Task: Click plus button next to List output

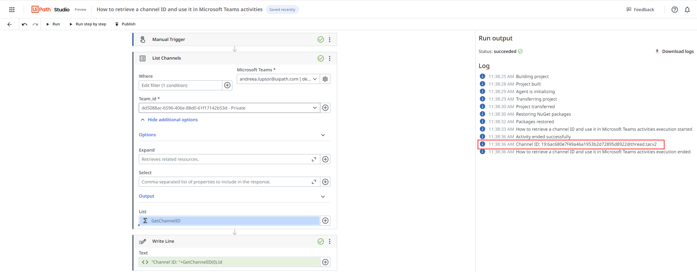Action: pos(325,221)
